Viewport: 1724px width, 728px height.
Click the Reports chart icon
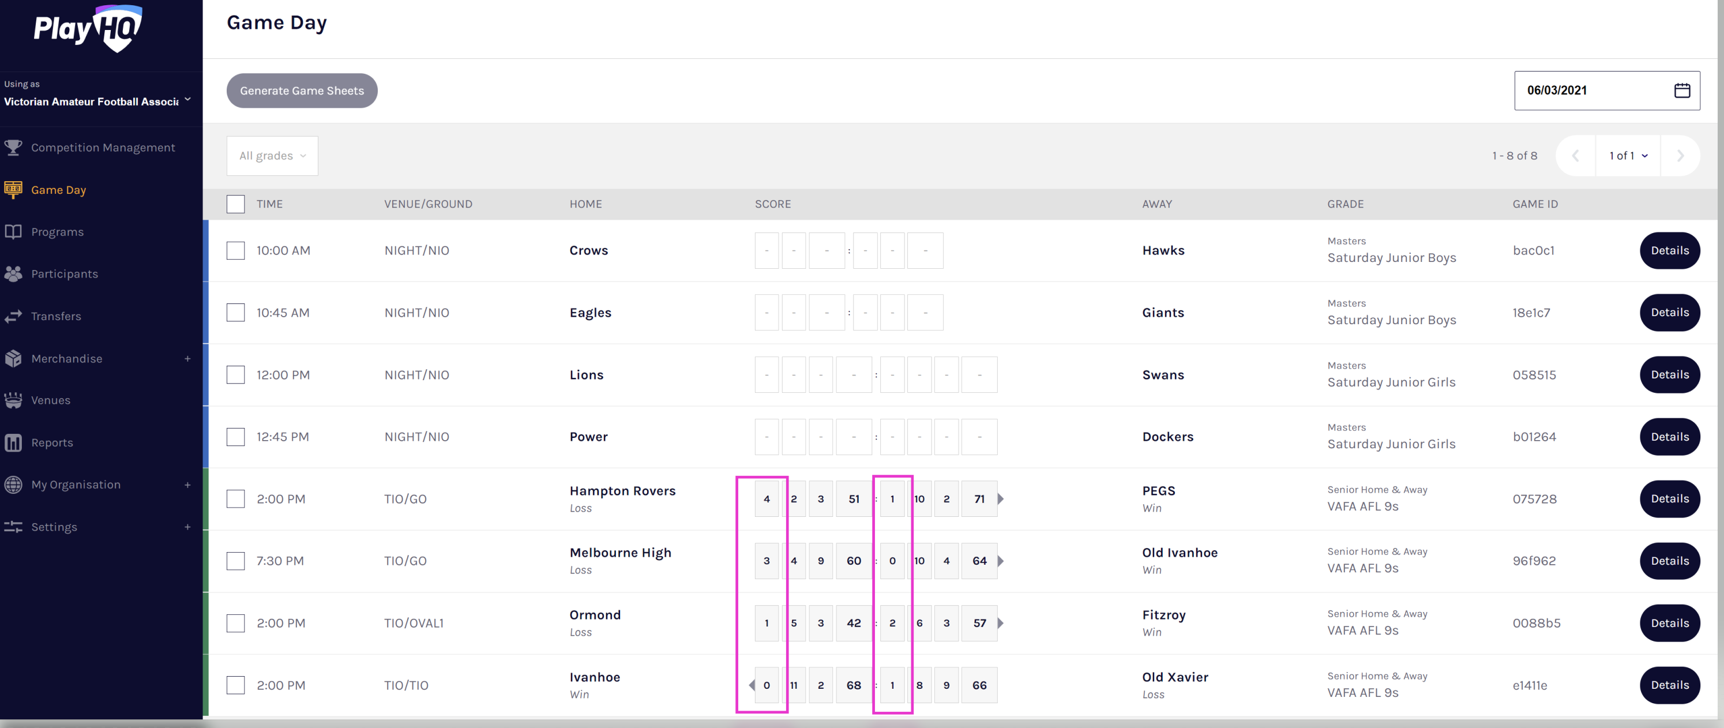[x=13, y=442]
